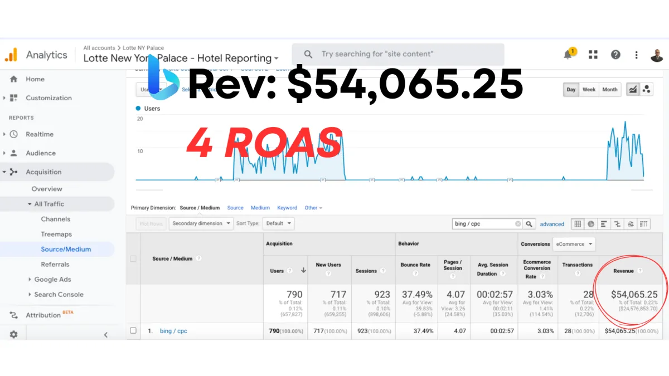669x376 pixels.
Task: Open the Google apps grid icon
Action: point(593,55)
